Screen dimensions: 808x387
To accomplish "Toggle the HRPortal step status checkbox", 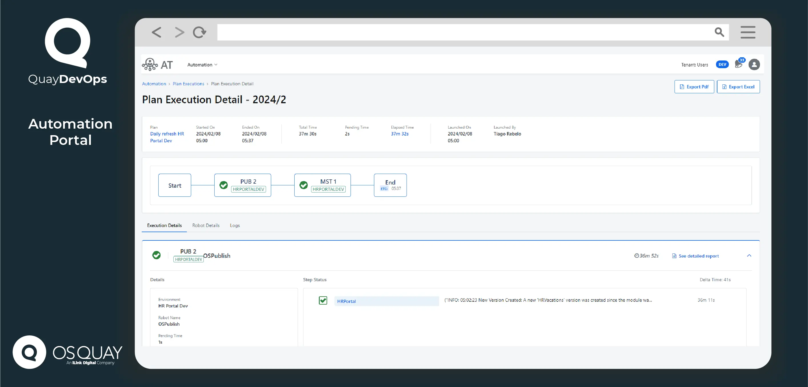I will click(x=323, y=301).
